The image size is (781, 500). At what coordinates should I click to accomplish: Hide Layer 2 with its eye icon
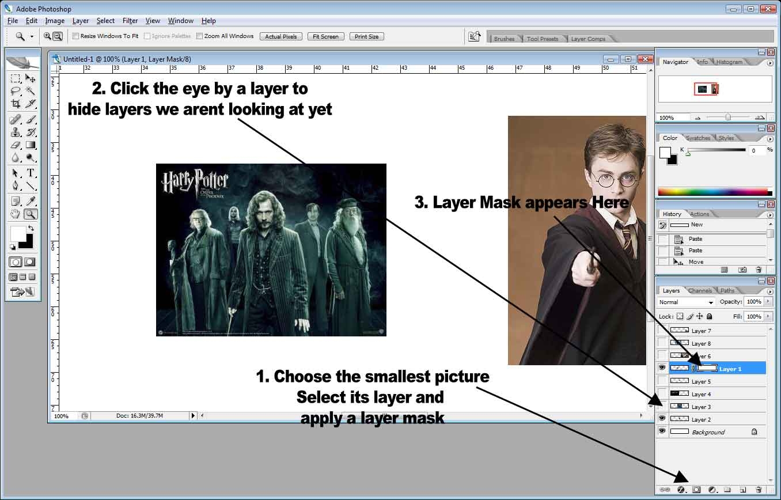[x=662, y=419]
